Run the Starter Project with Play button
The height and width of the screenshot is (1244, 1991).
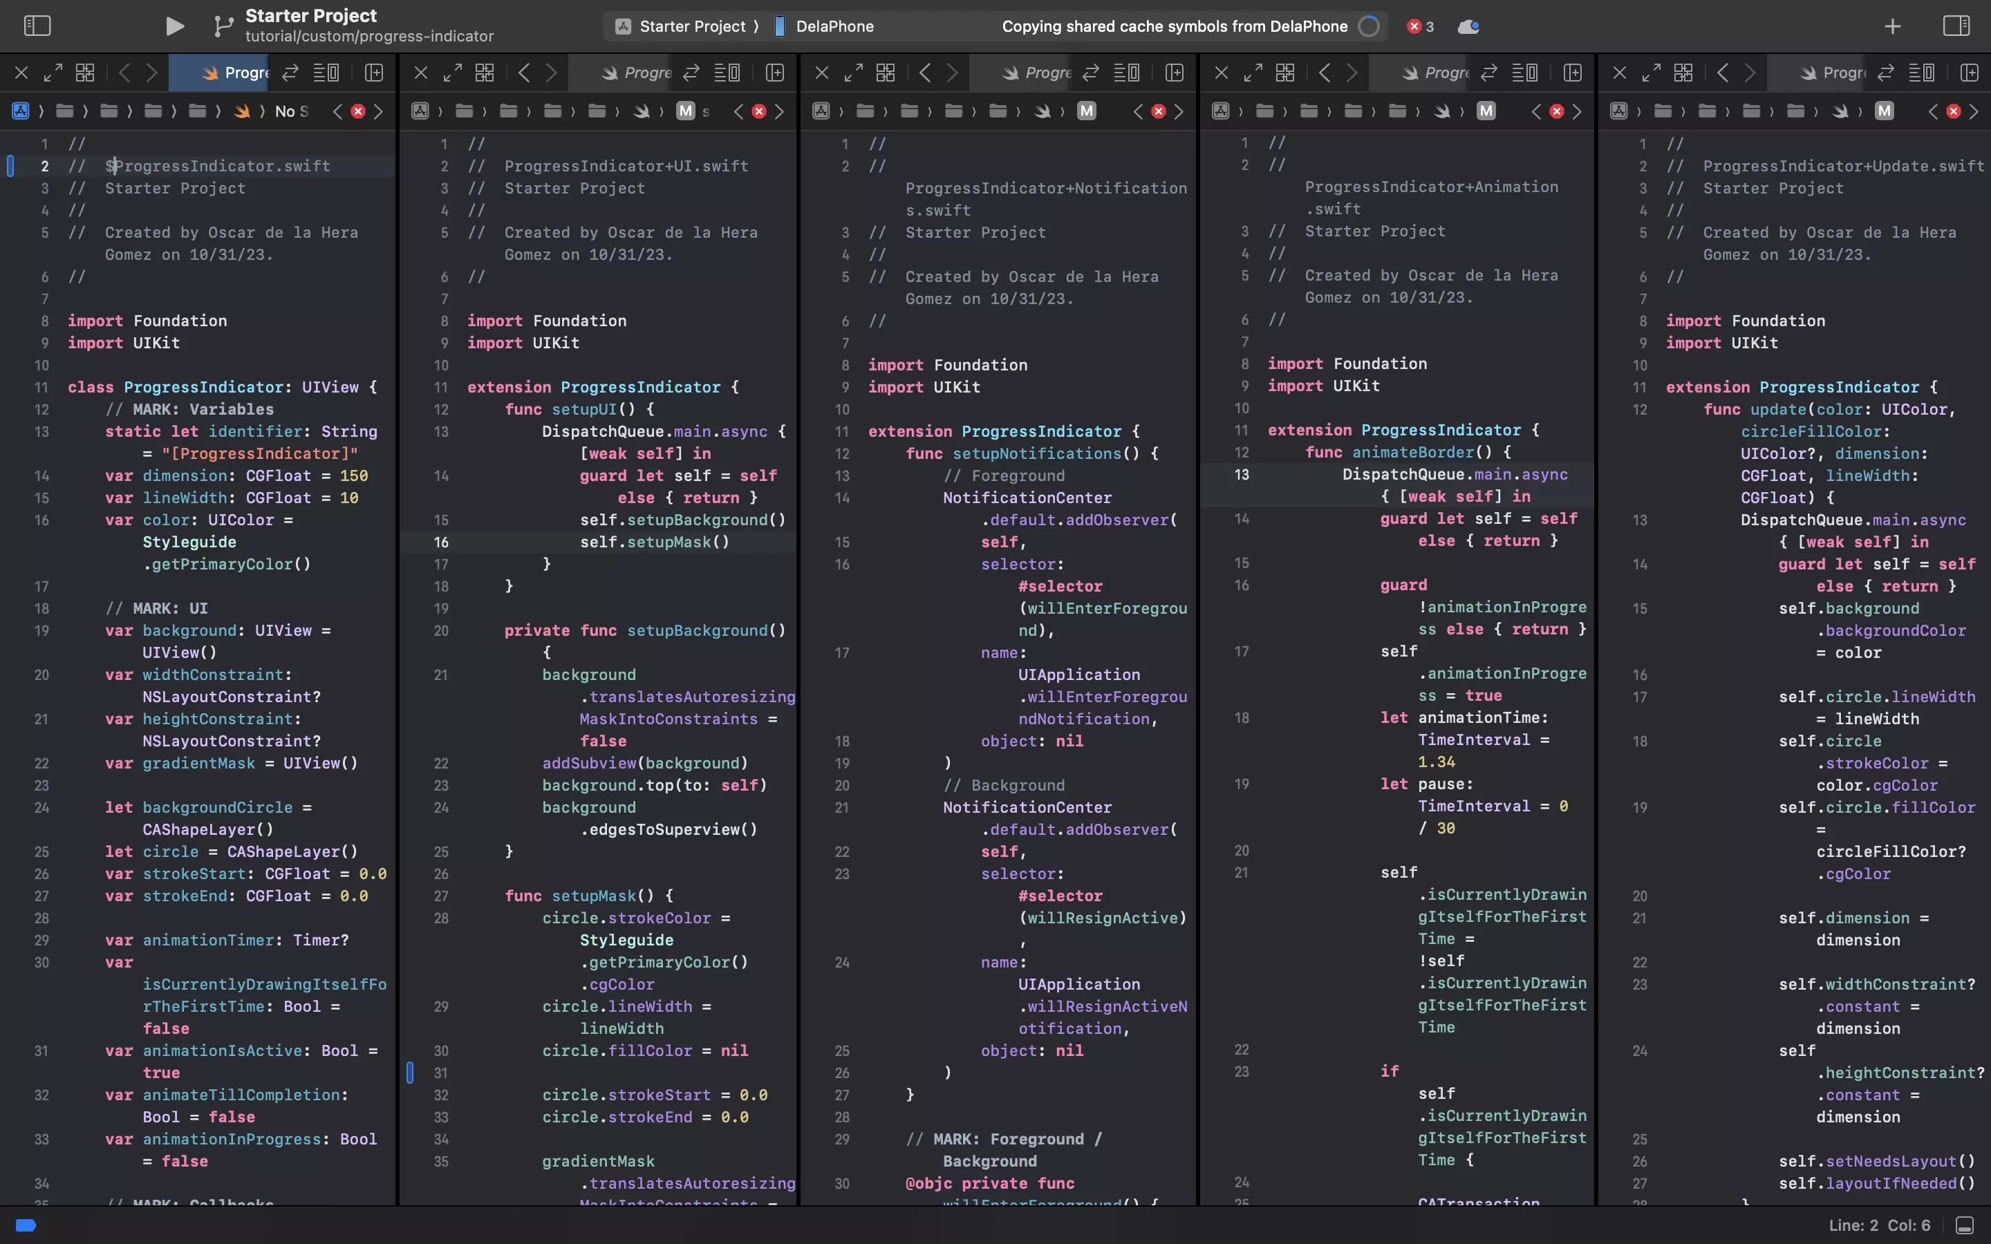[174, 26]
